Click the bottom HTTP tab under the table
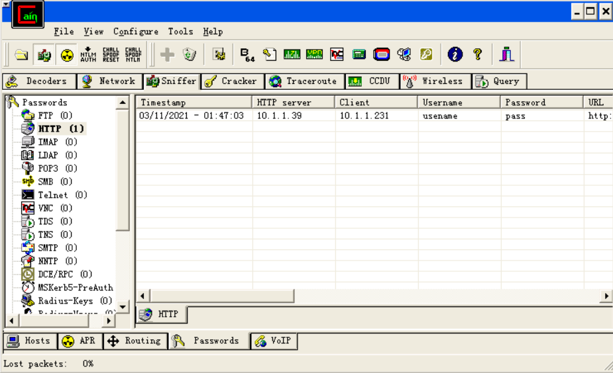Viewport: 613px width, 373px height. pyautogui.click(x=162, y=314)
